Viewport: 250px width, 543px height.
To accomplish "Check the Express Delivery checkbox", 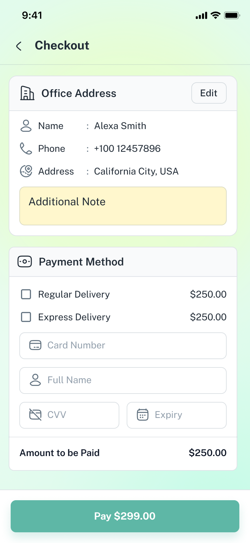I will pyautogui.click(x=26, y=317).
